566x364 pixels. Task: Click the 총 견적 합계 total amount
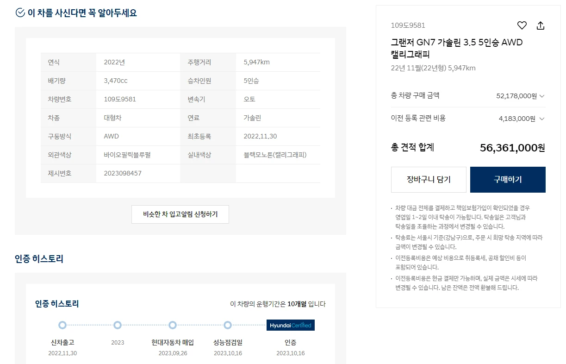513,147
